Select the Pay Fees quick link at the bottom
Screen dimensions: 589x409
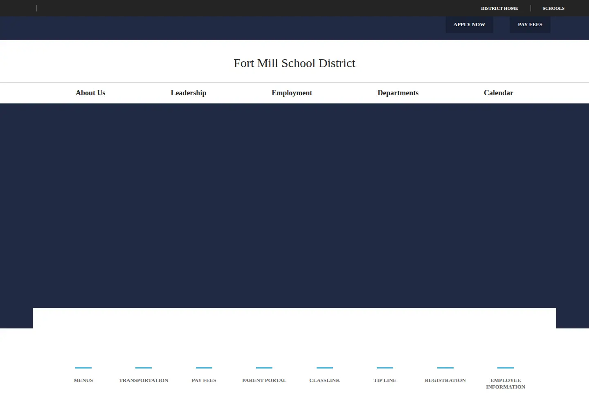click(204, 380)
